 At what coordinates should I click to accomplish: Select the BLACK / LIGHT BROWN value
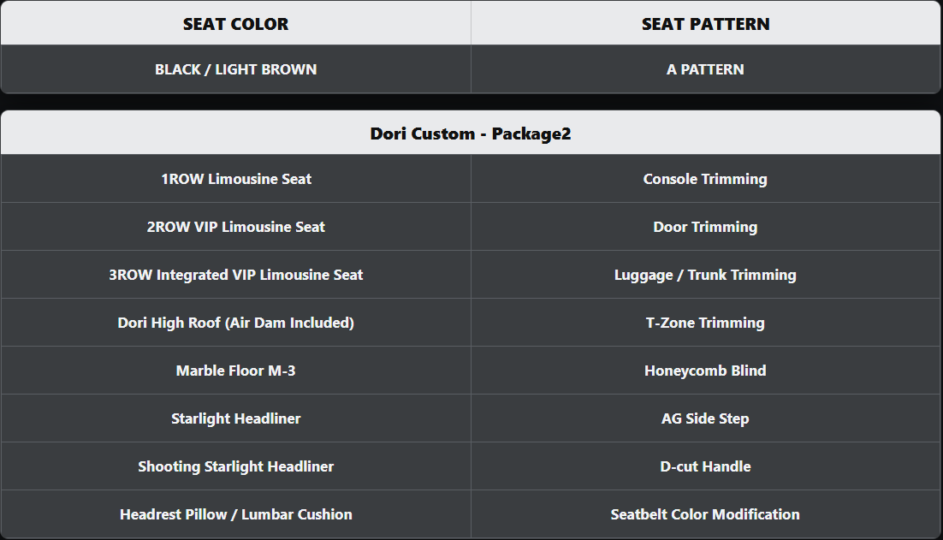coord(235,69)
